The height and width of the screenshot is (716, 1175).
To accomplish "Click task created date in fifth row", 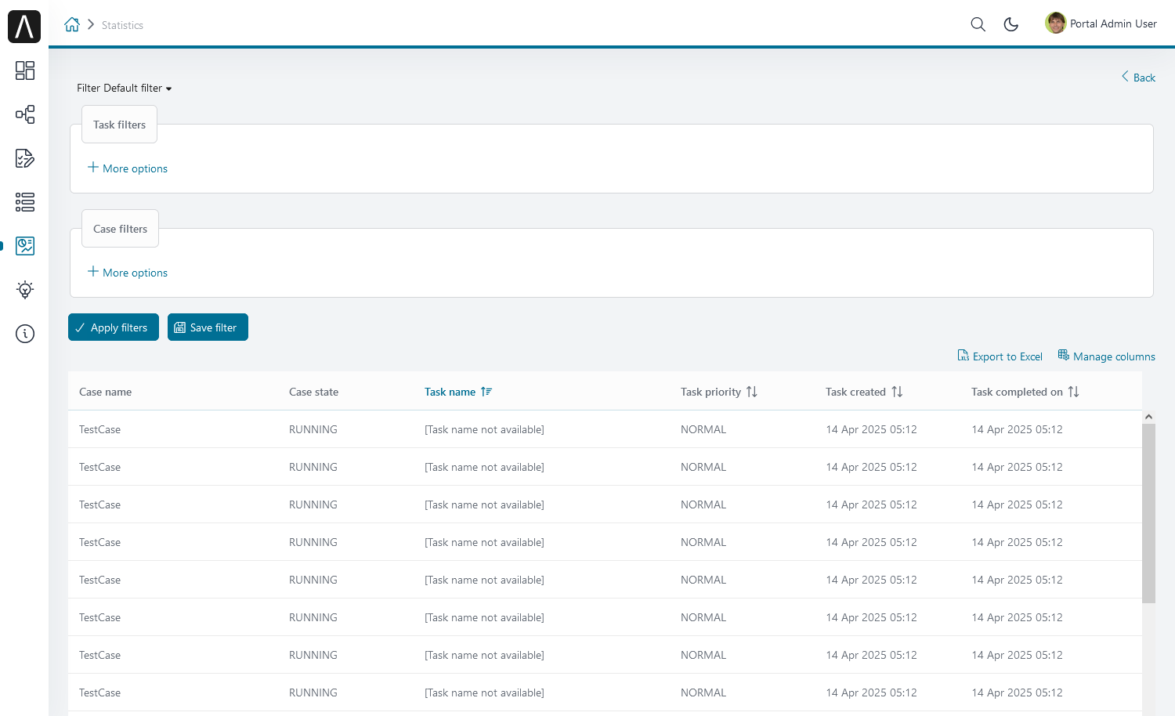I will tap(871, 580).
